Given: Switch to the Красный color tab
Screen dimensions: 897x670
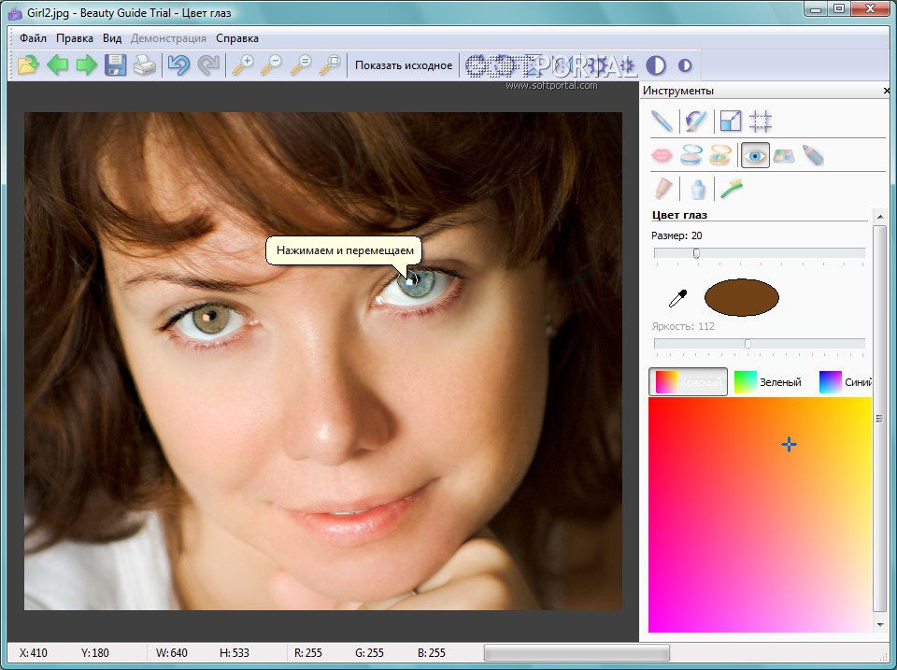Looking at the screenshot, I should point(688,381).
